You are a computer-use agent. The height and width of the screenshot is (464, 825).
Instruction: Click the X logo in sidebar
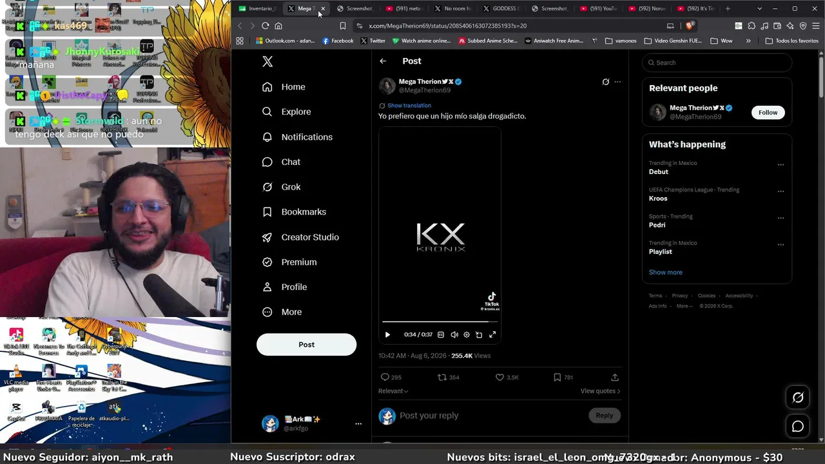(x=267, y=61)
